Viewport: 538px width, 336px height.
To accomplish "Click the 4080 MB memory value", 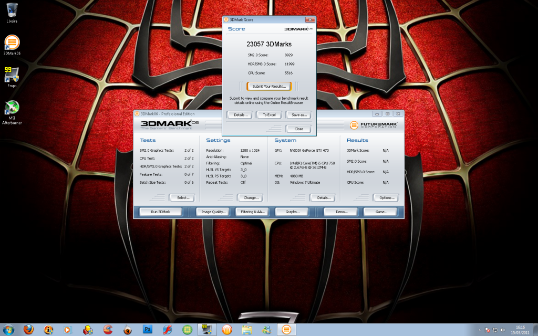I will [296, 176].
